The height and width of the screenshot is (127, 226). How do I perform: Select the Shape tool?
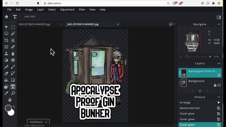pos(6,87)
